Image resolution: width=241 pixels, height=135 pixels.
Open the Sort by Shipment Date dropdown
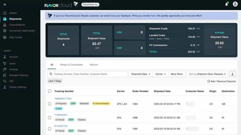pyautogui.click(x=207, y=74)
